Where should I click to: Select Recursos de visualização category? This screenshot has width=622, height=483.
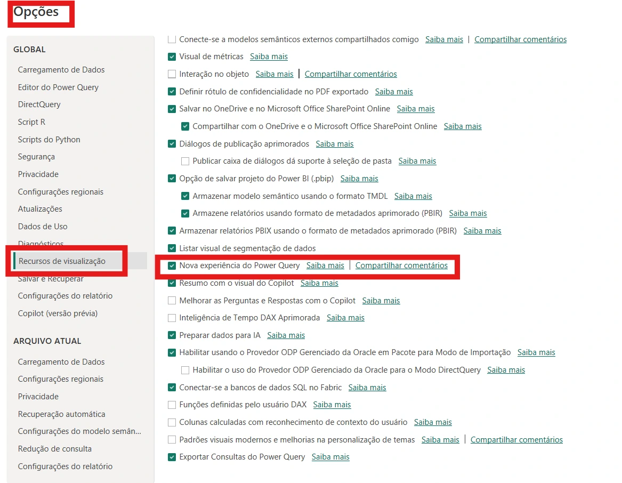tap(62, 261)
